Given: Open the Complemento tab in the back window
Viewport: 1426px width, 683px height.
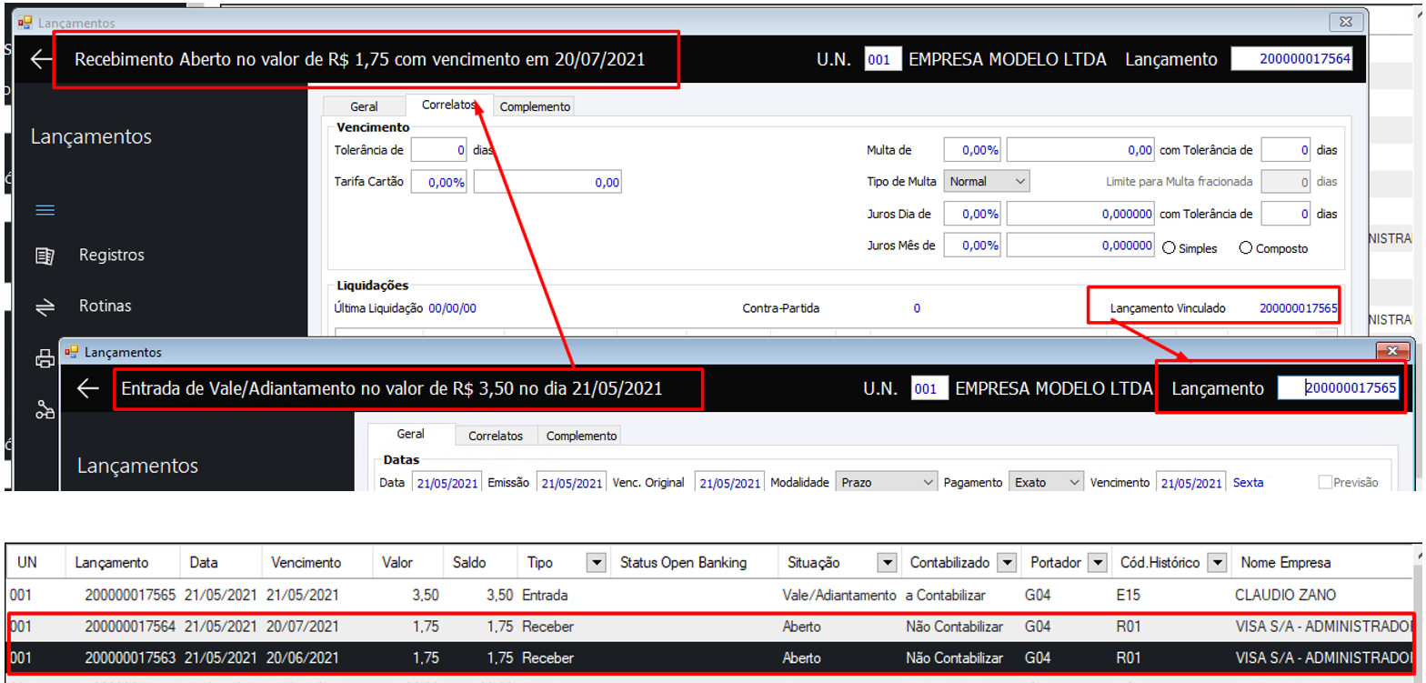Looking at the screenshot, I should click(x=535, y=106).
